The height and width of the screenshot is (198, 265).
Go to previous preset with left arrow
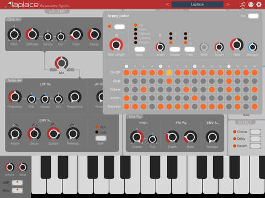[167, 4]
